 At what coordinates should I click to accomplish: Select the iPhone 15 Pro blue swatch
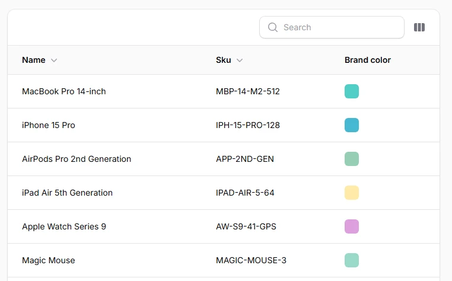coord(352,125)
